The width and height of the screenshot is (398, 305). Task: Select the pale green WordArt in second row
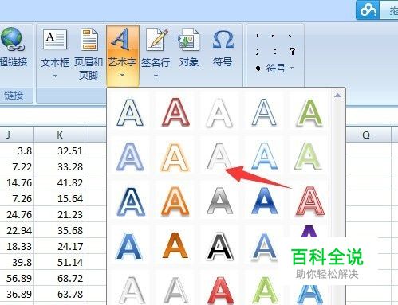tap(308, 156)
